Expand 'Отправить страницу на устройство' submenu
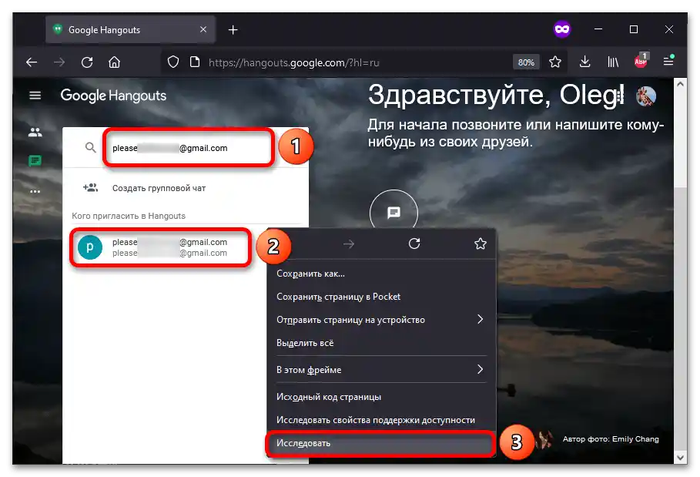This screenshot has width=700, height=477. (x=381, y=320)
